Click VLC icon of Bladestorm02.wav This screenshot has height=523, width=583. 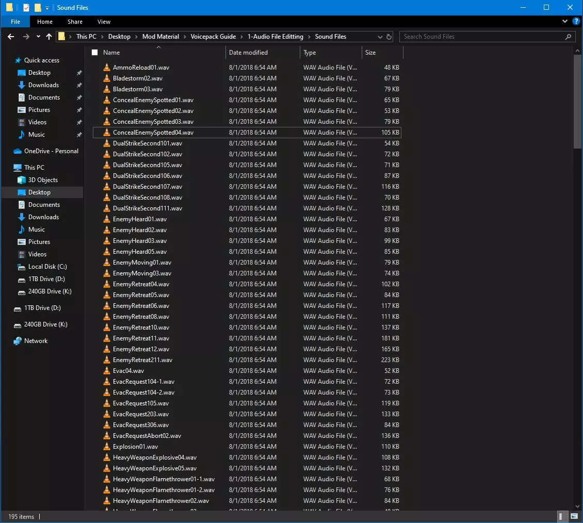(x=107, y=78)
